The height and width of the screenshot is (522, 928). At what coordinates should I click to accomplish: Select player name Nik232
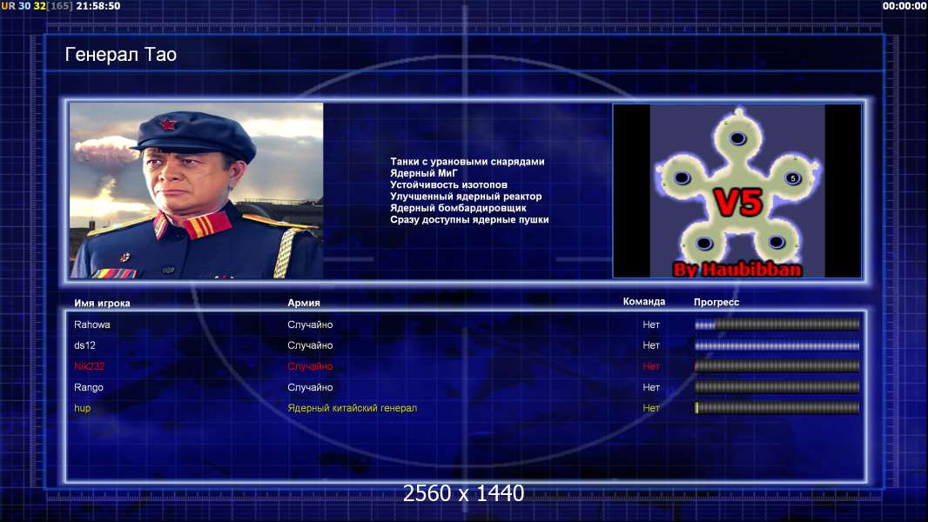point(89,366)
